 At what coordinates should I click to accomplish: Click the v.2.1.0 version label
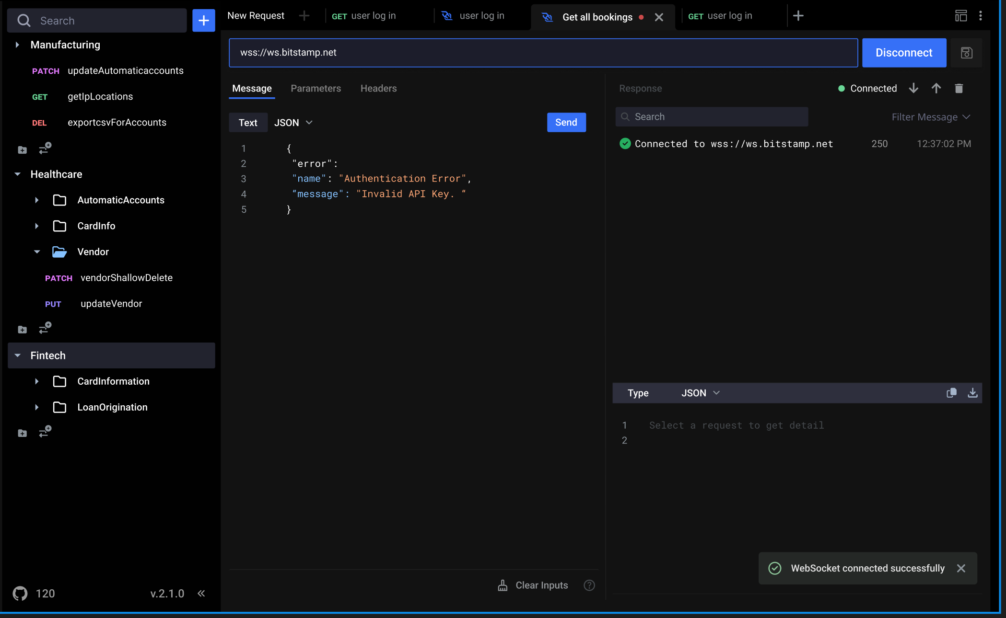point(167,594)
